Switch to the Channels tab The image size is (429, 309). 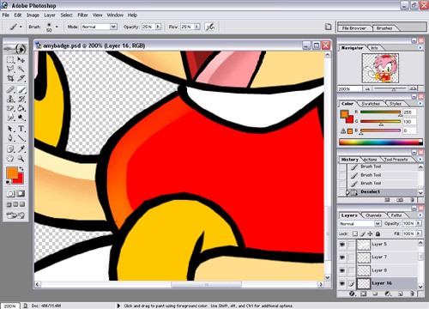pyautogui.click(x=373, y=215)
